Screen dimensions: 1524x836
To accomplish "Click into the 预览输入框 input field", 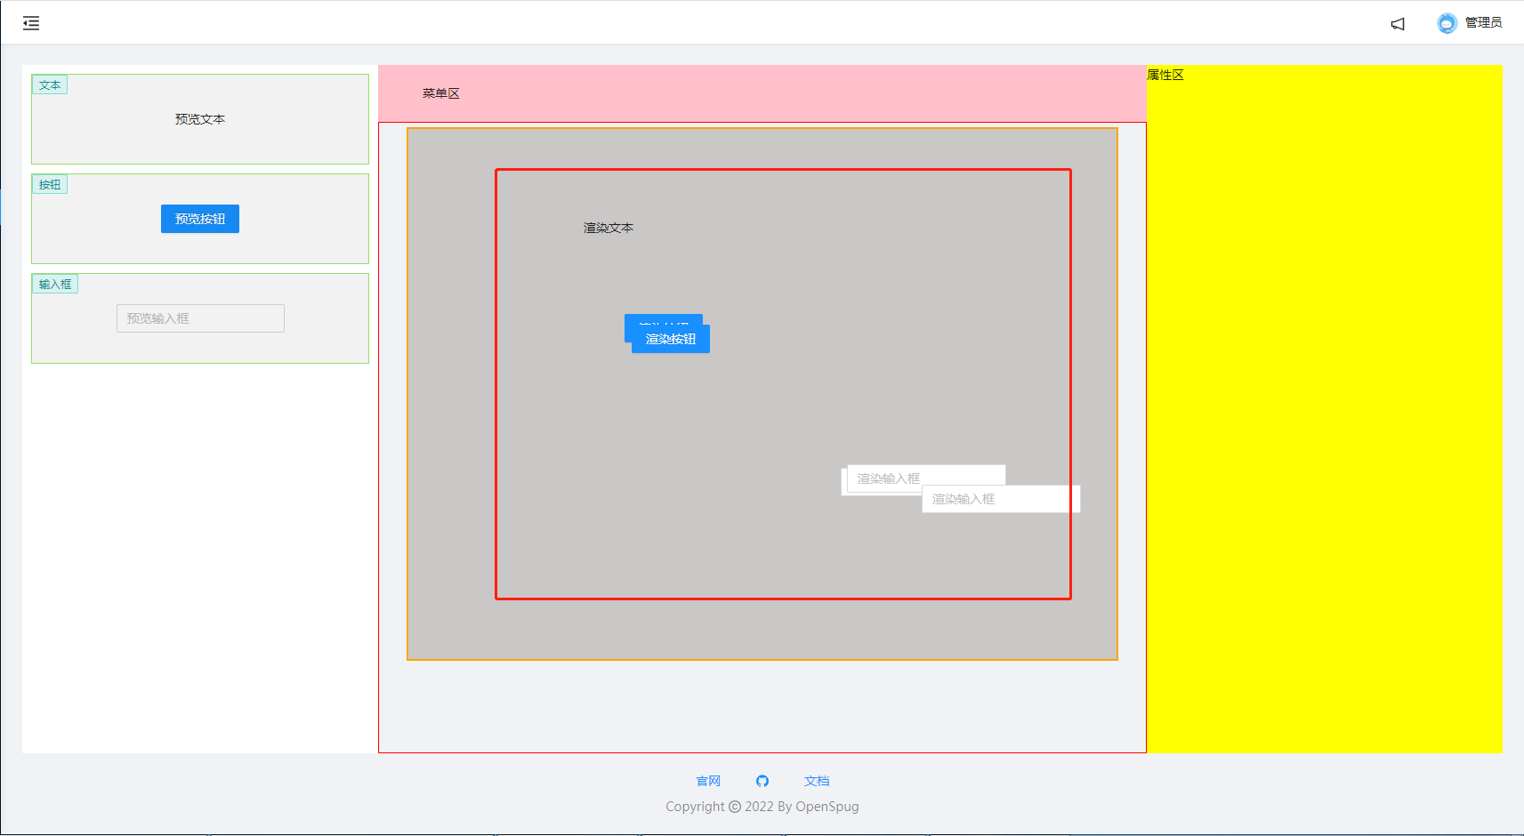I will tap(200, 318).
